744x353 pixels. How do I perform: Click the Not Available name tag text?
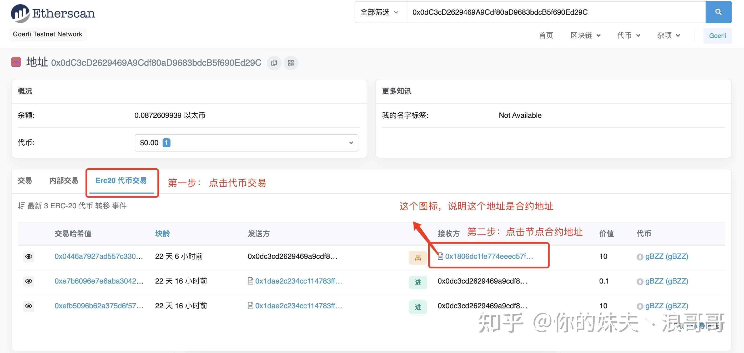click(x=520, y=115)
